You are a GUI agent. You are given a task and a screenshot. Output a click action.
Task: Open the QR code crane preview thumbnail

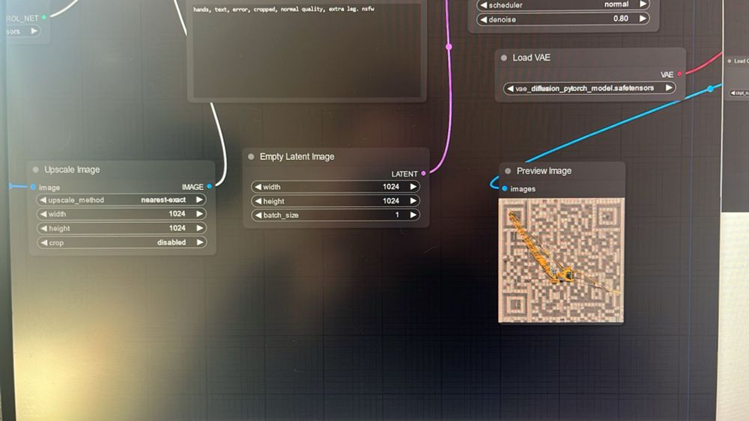tap(561, 260)
